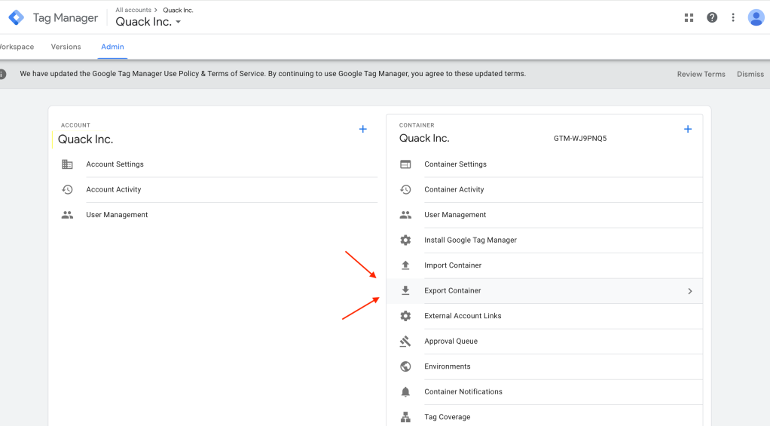Click the user account avatar
Image resolution: width=770 pixels, height=426 pixels.
(756, 17)
